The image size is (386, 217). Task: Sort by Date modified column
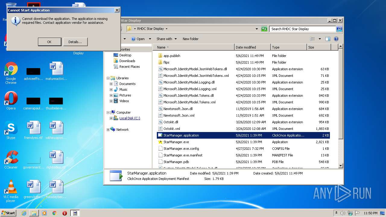coord(252,47)
